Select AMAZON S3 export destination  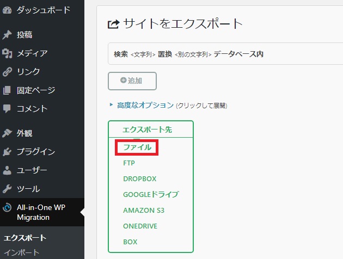point(143,210)
